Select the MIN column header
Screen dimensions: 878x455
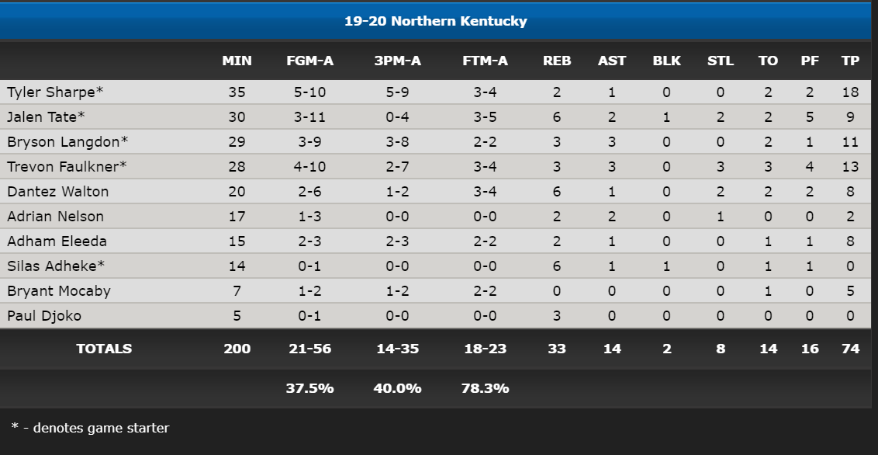[x=237, y=61]
